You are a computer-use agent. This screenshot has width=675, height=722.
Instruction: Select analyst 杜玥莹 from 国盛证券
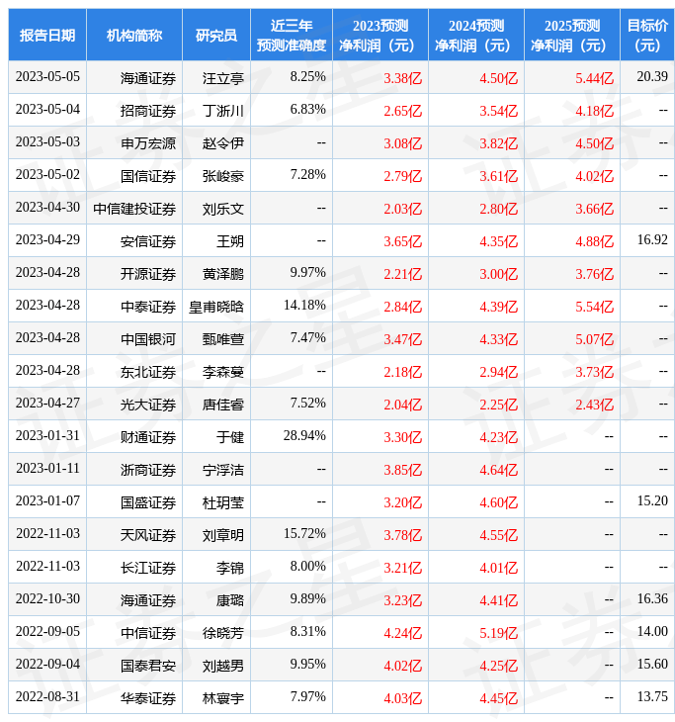point(223,501)
